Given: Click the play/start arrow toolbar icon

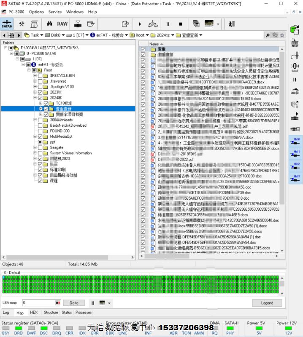Looking at the screenshot, I should tap(140, 24).
